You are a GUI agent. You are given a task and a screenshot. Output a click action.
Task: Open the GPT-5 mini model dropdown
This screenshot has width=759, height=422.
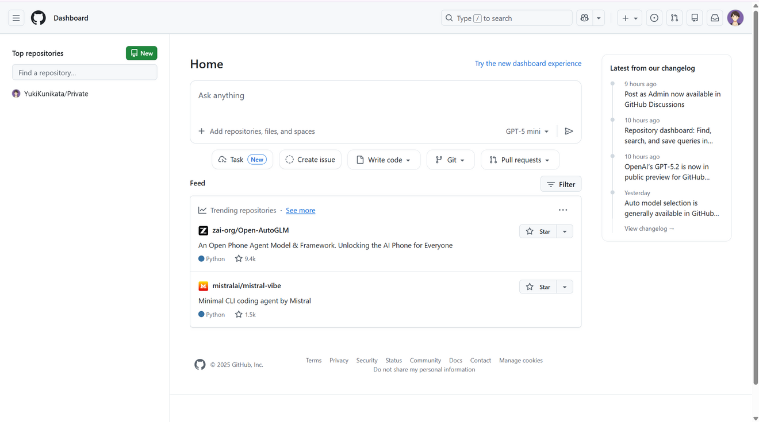[x=527, y=131]
